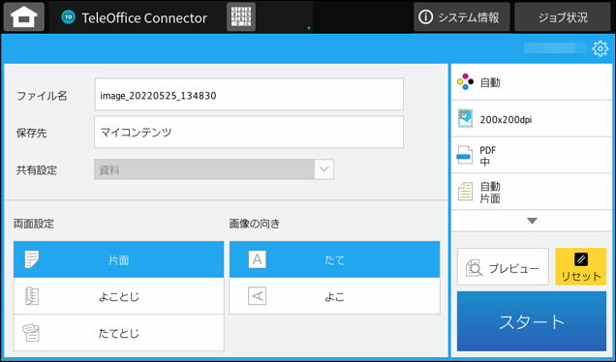Open the 自動 片面 original size setting

point(532,192)
